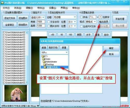Expand the 格式 原格式 dropdown
130x108 pixels.
pos(91,22)
